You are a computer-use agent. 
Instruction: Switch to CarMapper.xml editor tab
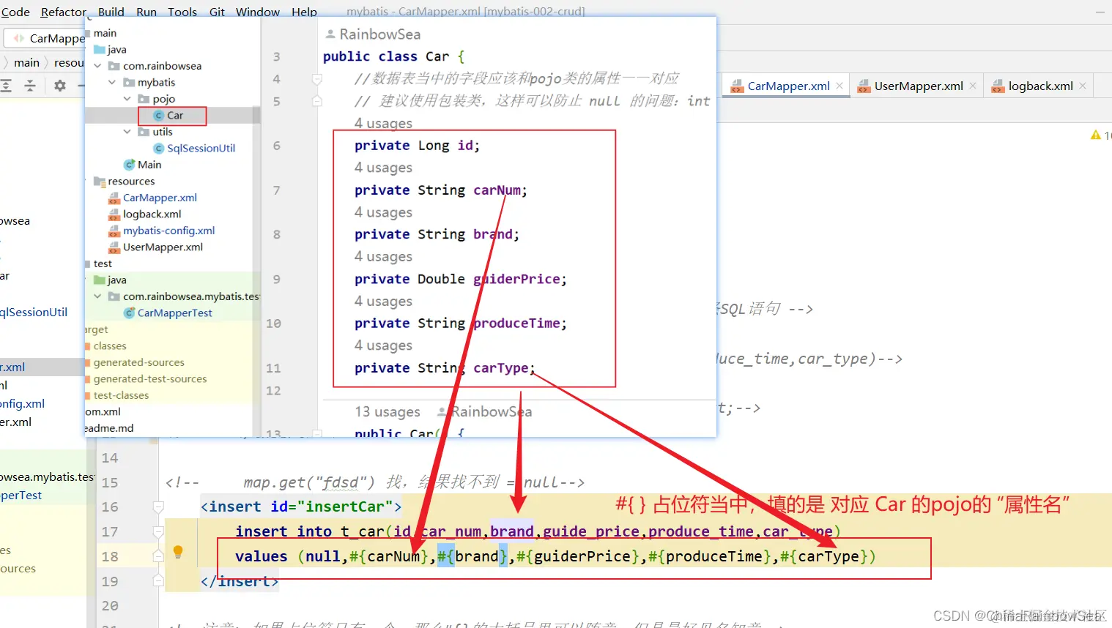tap(788, 86)
